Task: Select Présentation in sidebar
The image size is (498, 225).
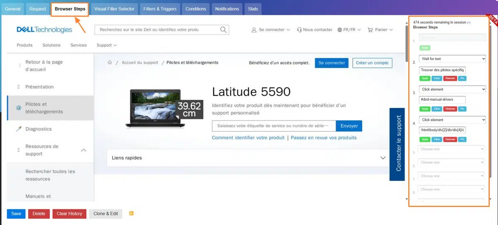Action: (x=39, y=87)
